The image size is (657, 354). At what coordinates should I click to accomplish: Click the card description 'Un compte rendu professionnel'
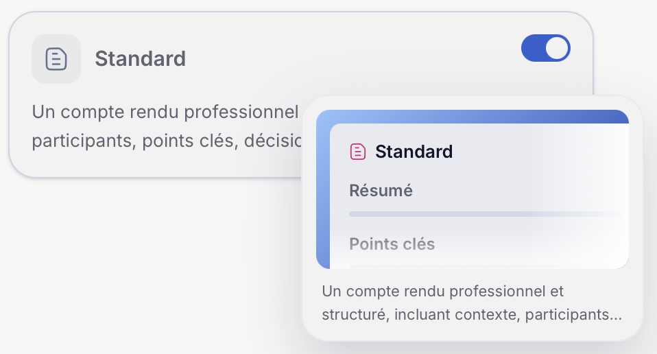coord(165,112)
